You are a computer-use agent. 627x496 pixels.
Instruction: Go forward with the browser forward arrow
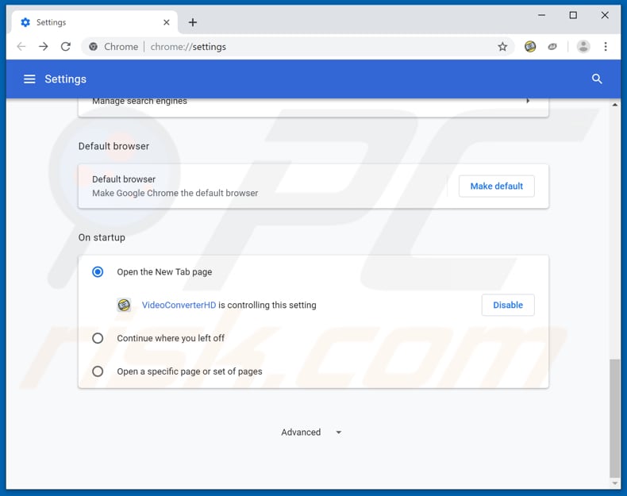pos(43,47)
